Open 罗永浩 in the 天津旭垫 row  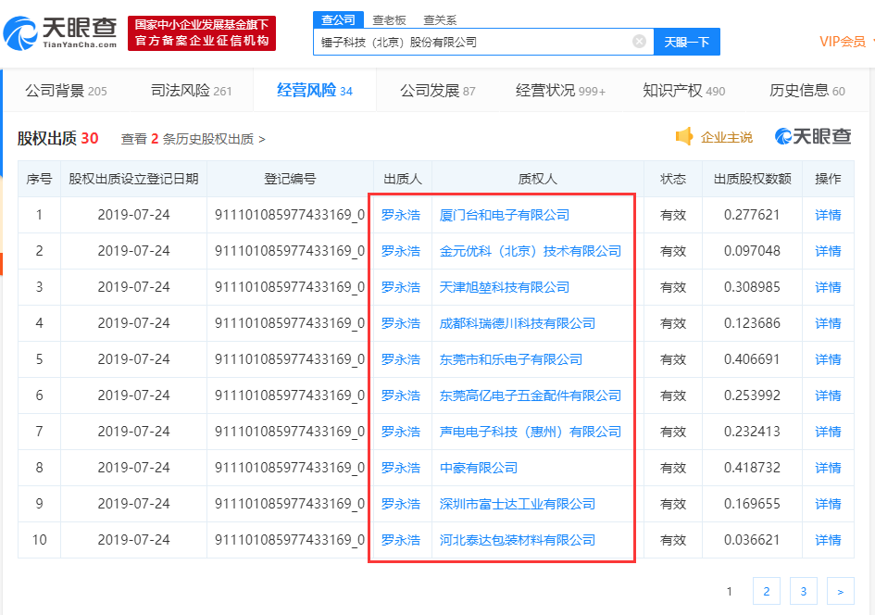[401, 287]
